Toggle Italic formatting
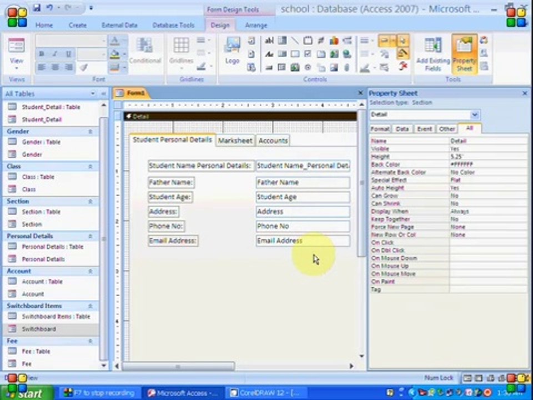533x400 pixels. click(55, 54)
